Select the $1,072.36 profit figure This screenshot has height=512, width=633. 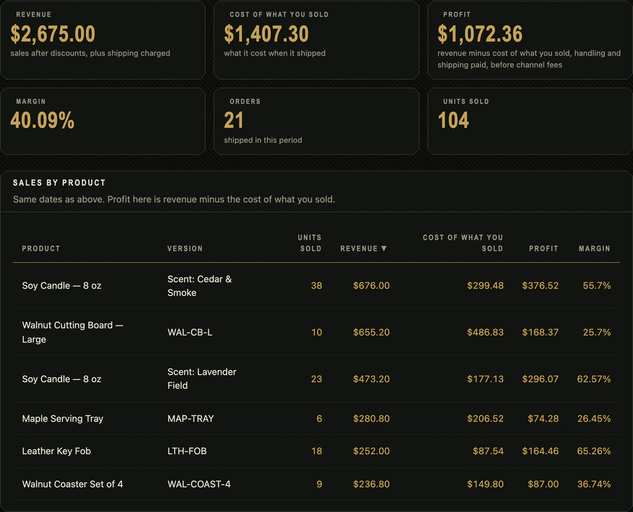[480, 34]
